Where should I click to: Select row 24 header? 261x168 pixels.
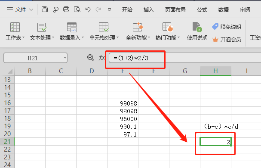[7, 165]
